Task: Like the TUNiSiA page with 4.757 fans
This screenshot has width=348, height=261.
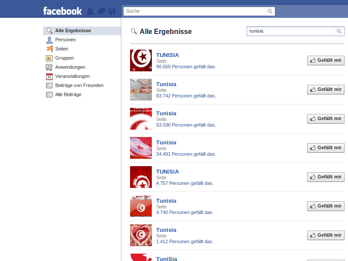Action: (x=325, y=177)
